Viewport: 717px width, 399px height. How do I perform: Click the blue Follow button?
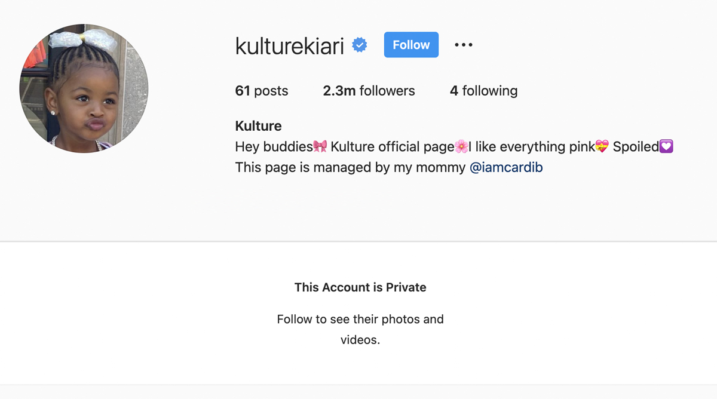click(x=411, y=45)
